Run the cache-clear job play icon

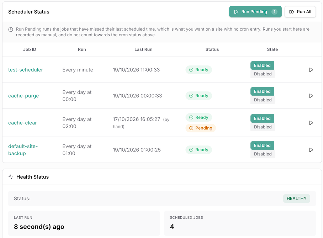coord(311,123)
